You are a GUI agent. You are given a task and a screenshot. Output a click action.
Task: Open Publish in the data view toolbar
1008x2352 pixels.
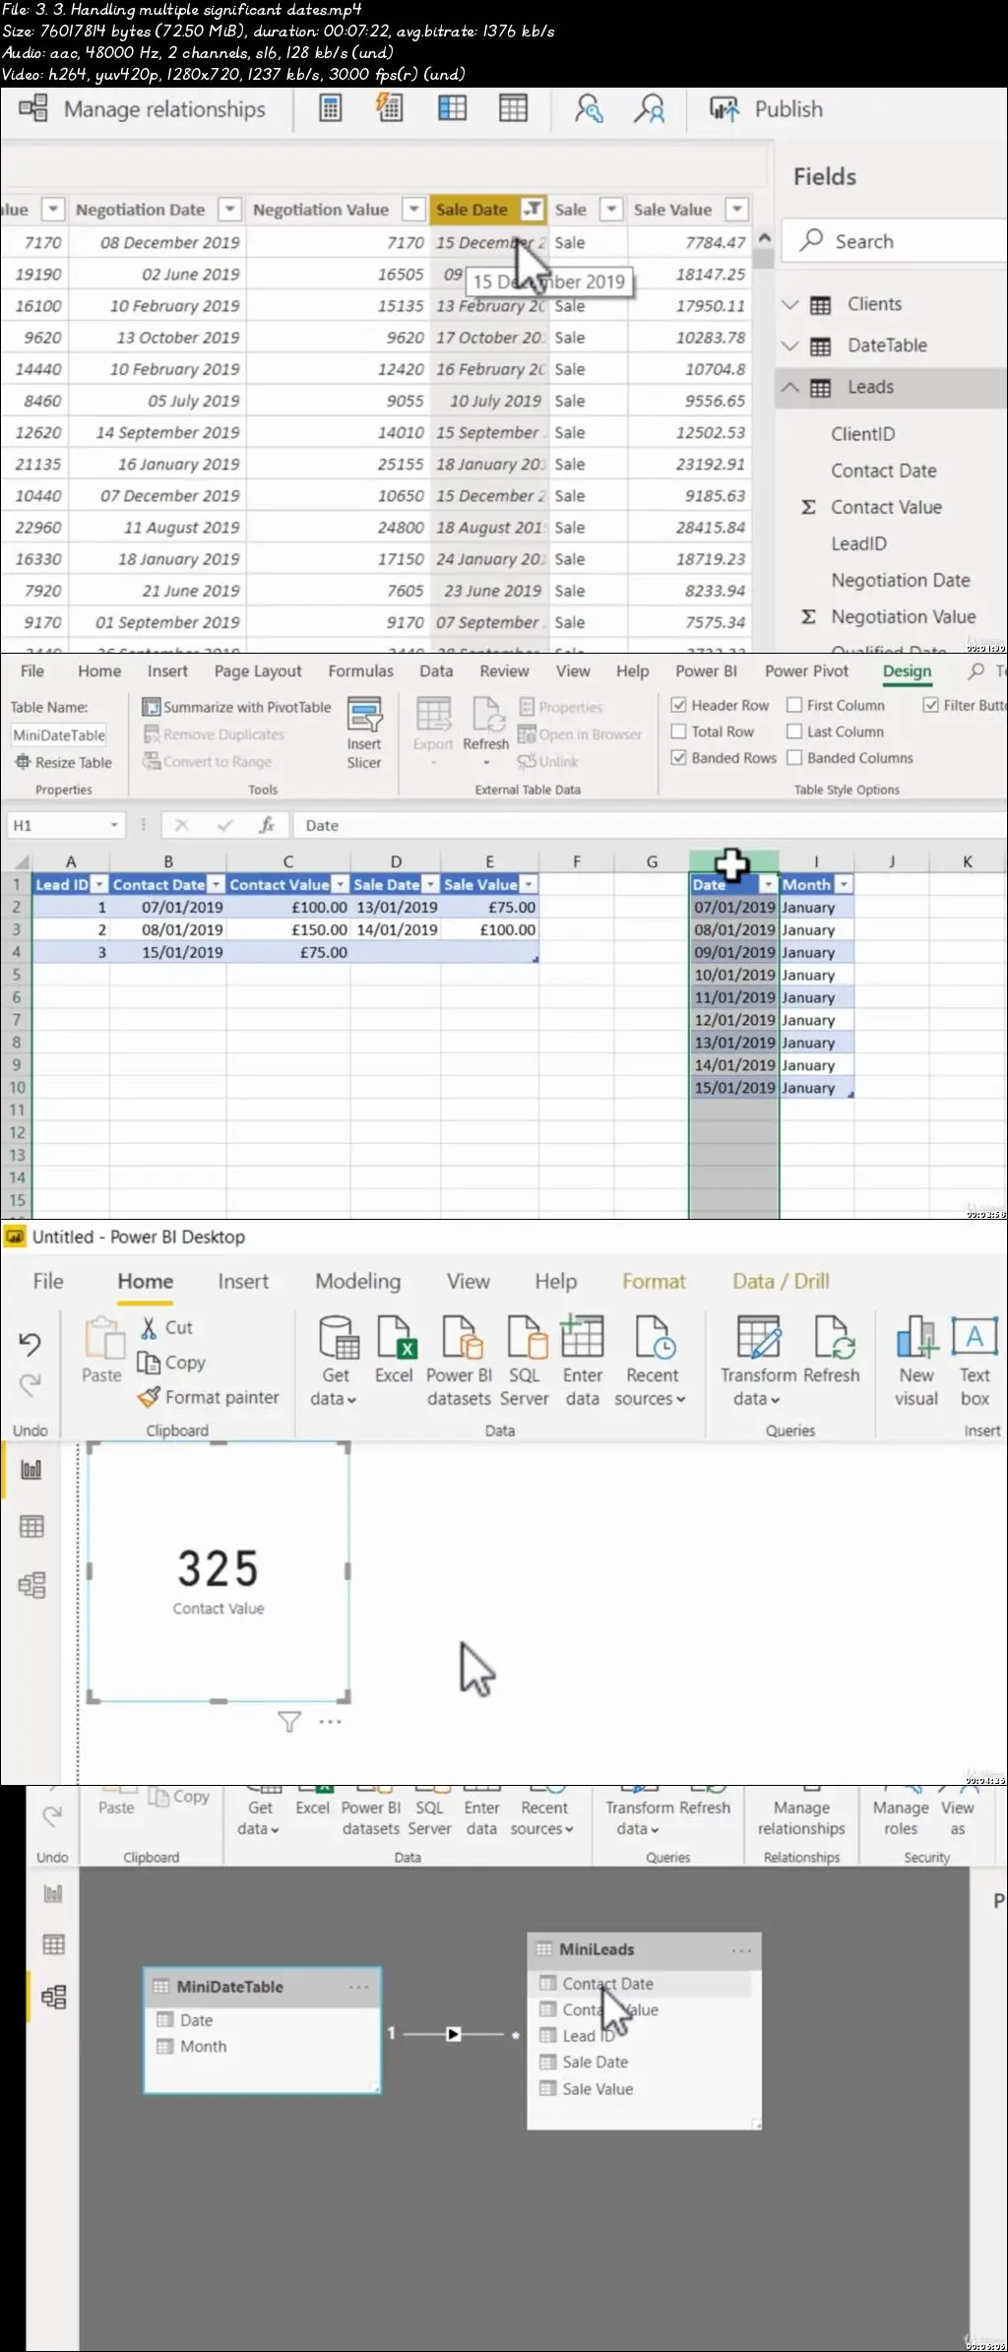coord(767,109)
